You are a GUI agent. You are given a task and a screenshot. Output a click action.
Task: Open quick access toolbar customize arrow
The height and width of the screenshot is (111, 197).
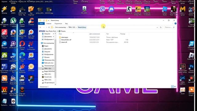(x=49, y=20)
